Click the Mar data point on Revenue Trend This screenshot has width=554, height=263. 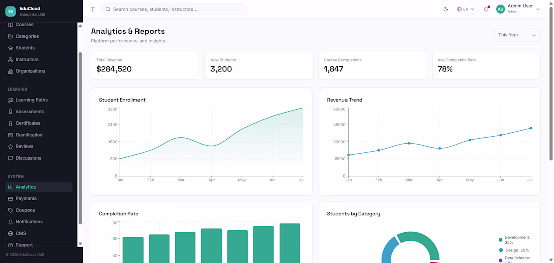409,143
